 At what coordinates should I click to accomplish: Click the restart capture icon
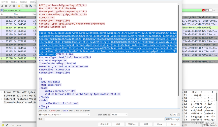point(10,6)
